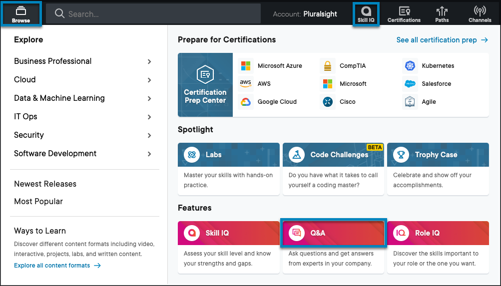Image resolution: width=501 pixels, height=286 pixels.
Task: Click 'Celebrate and show off' description
Action: pyautogui.click(x=432, y=180)
